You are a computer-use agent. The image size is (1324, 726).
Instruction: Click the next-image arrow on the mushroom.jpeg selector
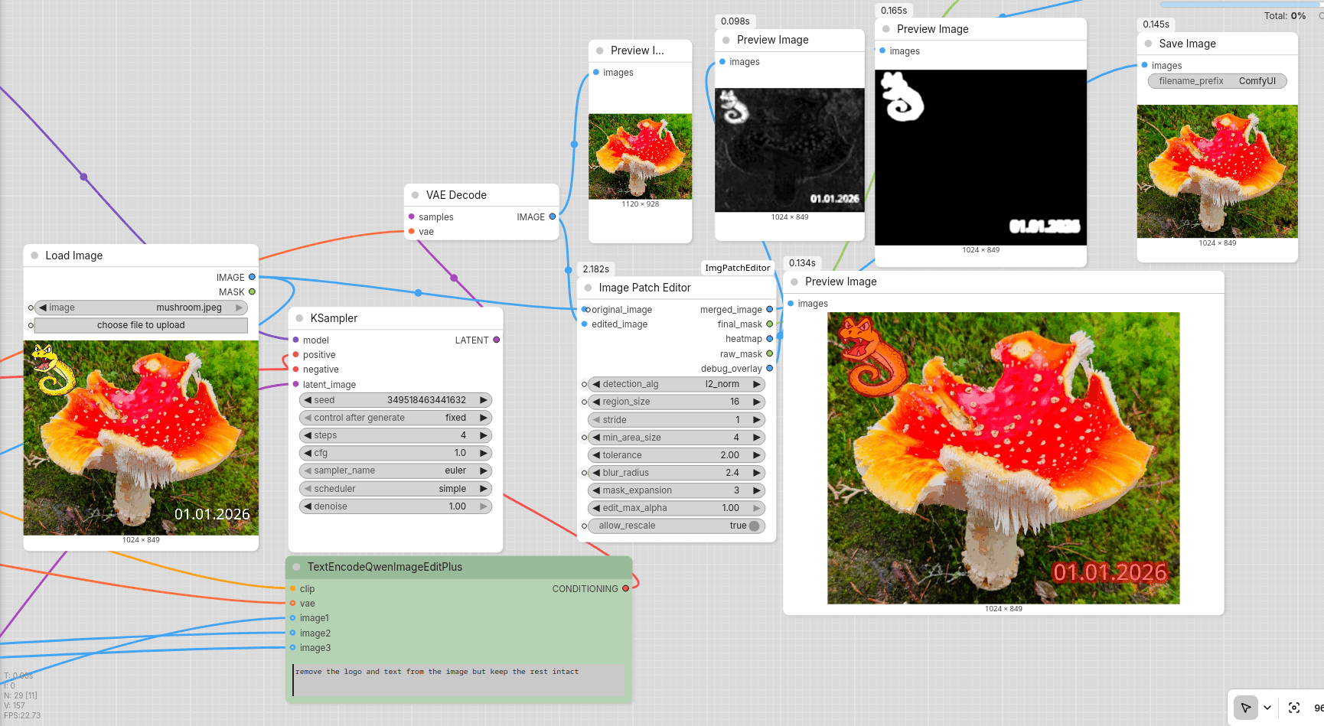tap(239, 308)
